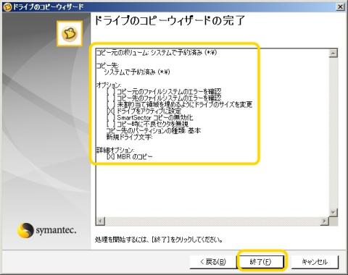Click the summary box scroll down arrow

coord(333,212)
